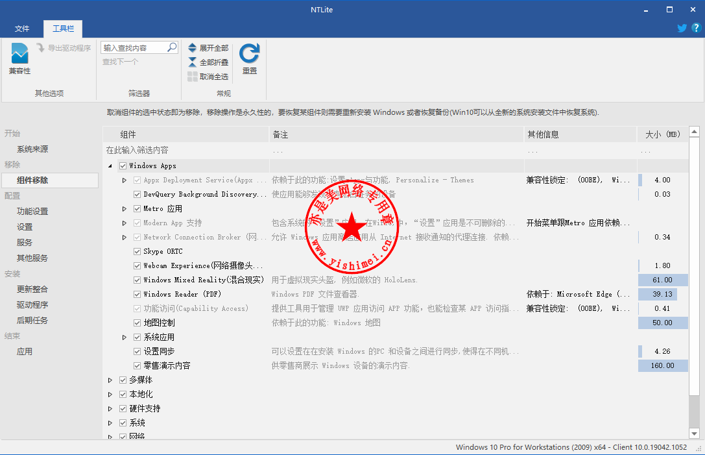Open 更新整合 sidebar page
Image resolution: width=705 pixels, height=455 pixels.
coord(32,289)
